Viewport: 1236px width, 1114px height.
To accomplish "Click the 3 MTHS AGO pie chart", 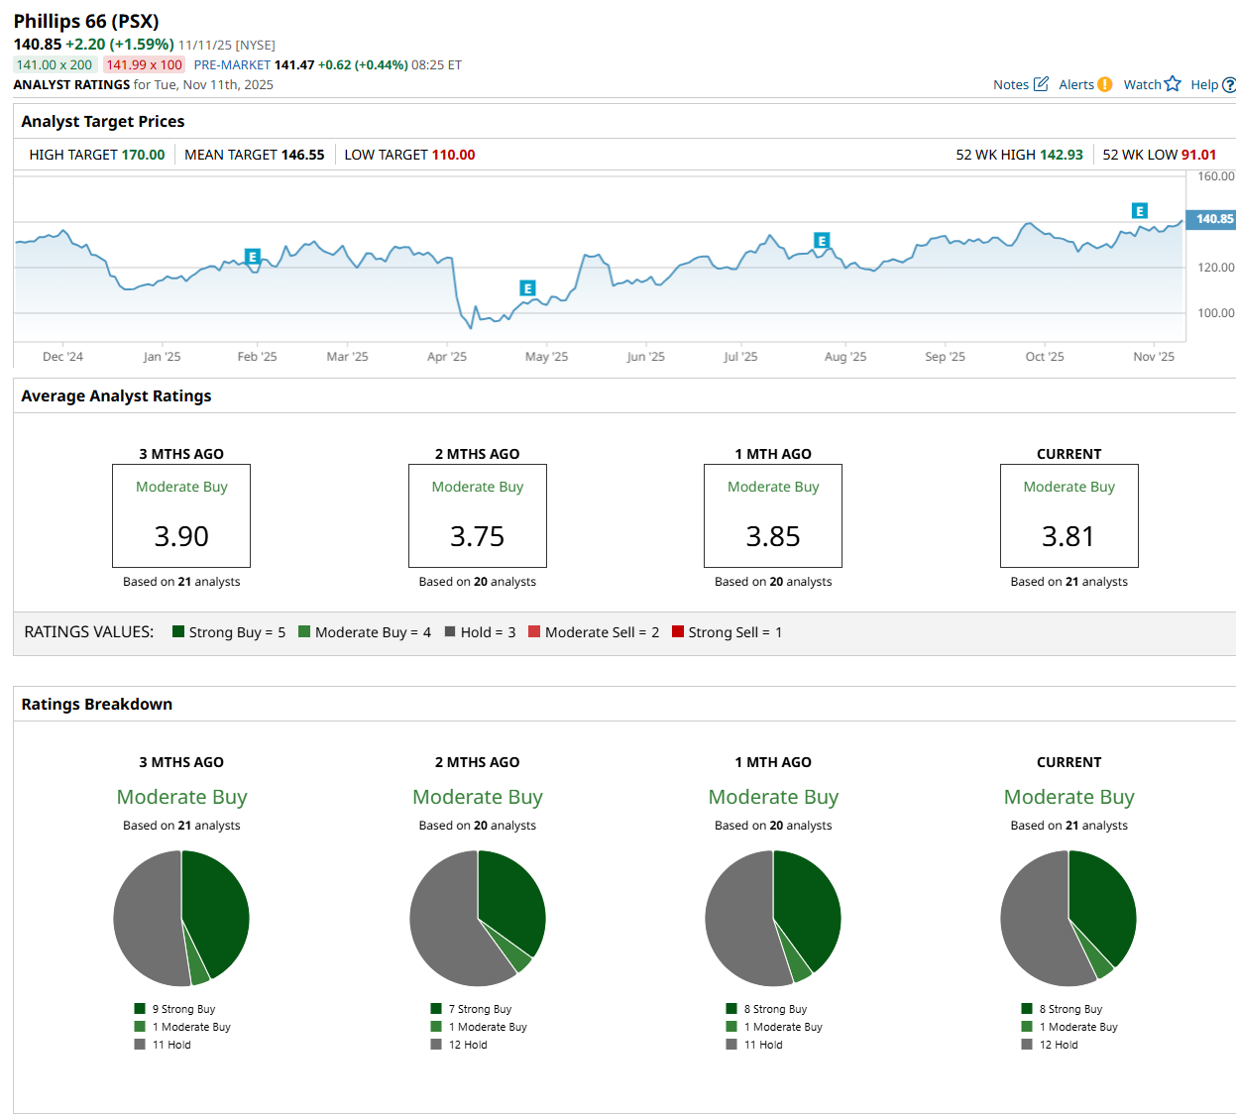I will [181, 918].
